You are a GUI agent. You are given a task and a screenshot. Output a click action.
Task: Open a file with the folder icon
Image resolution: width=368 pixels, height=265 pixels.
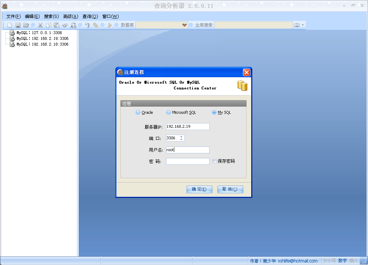(x=26, y=25)
